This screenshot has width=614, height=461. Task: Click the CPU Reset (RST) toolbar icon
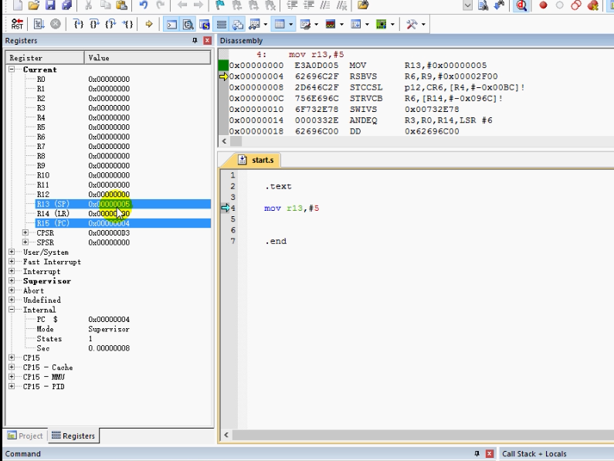tap(18, 24)
